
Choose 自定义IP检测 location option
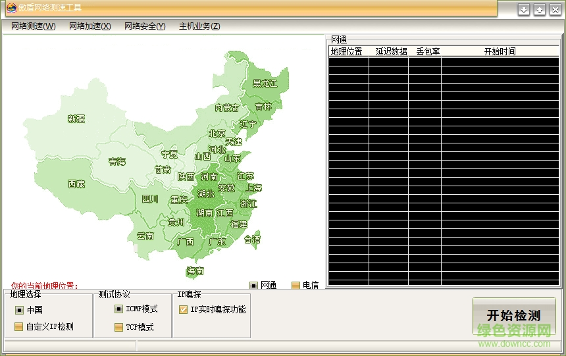(18, 327)
